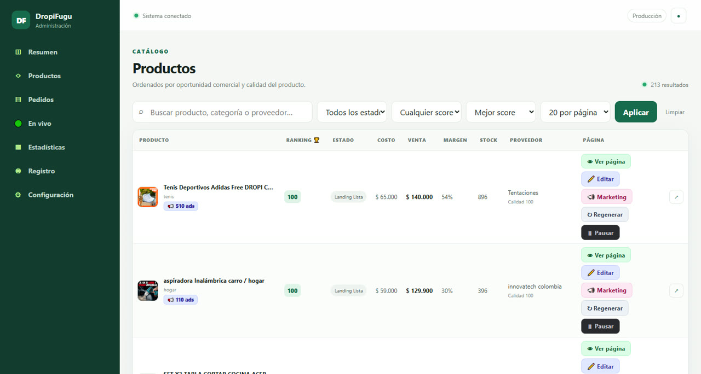Click Landing Lista status of Tenis Deportivos
Viewport: 701px width, 374px height.
point(348,197)
